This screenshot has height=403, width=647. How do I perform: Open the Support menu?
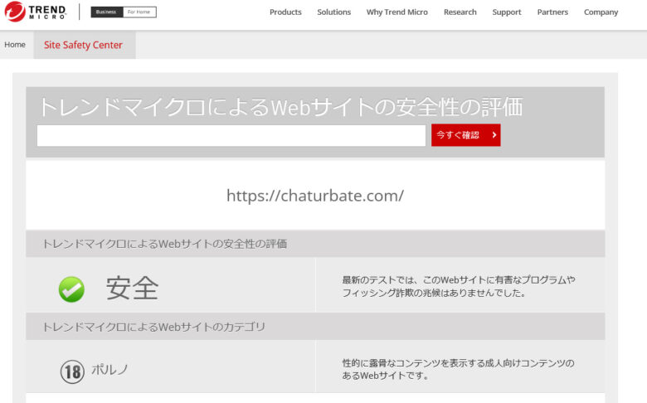pos(506,12)
